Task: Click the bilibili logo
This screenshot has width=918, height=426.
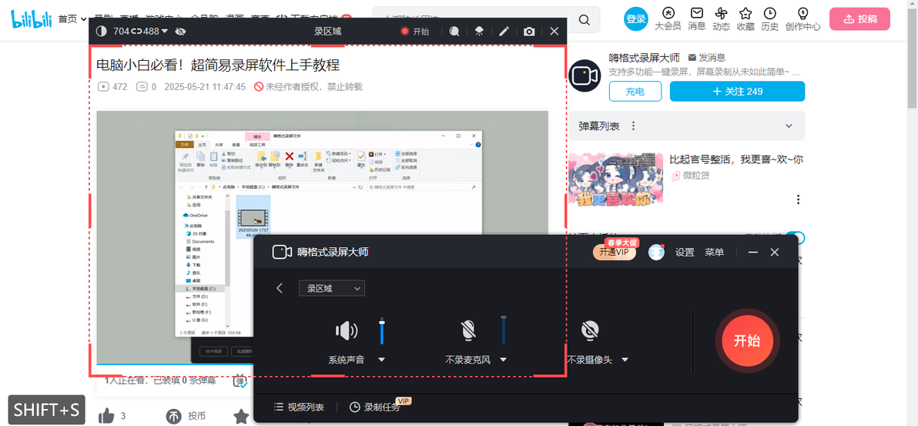Action: [x=32, y=19]
